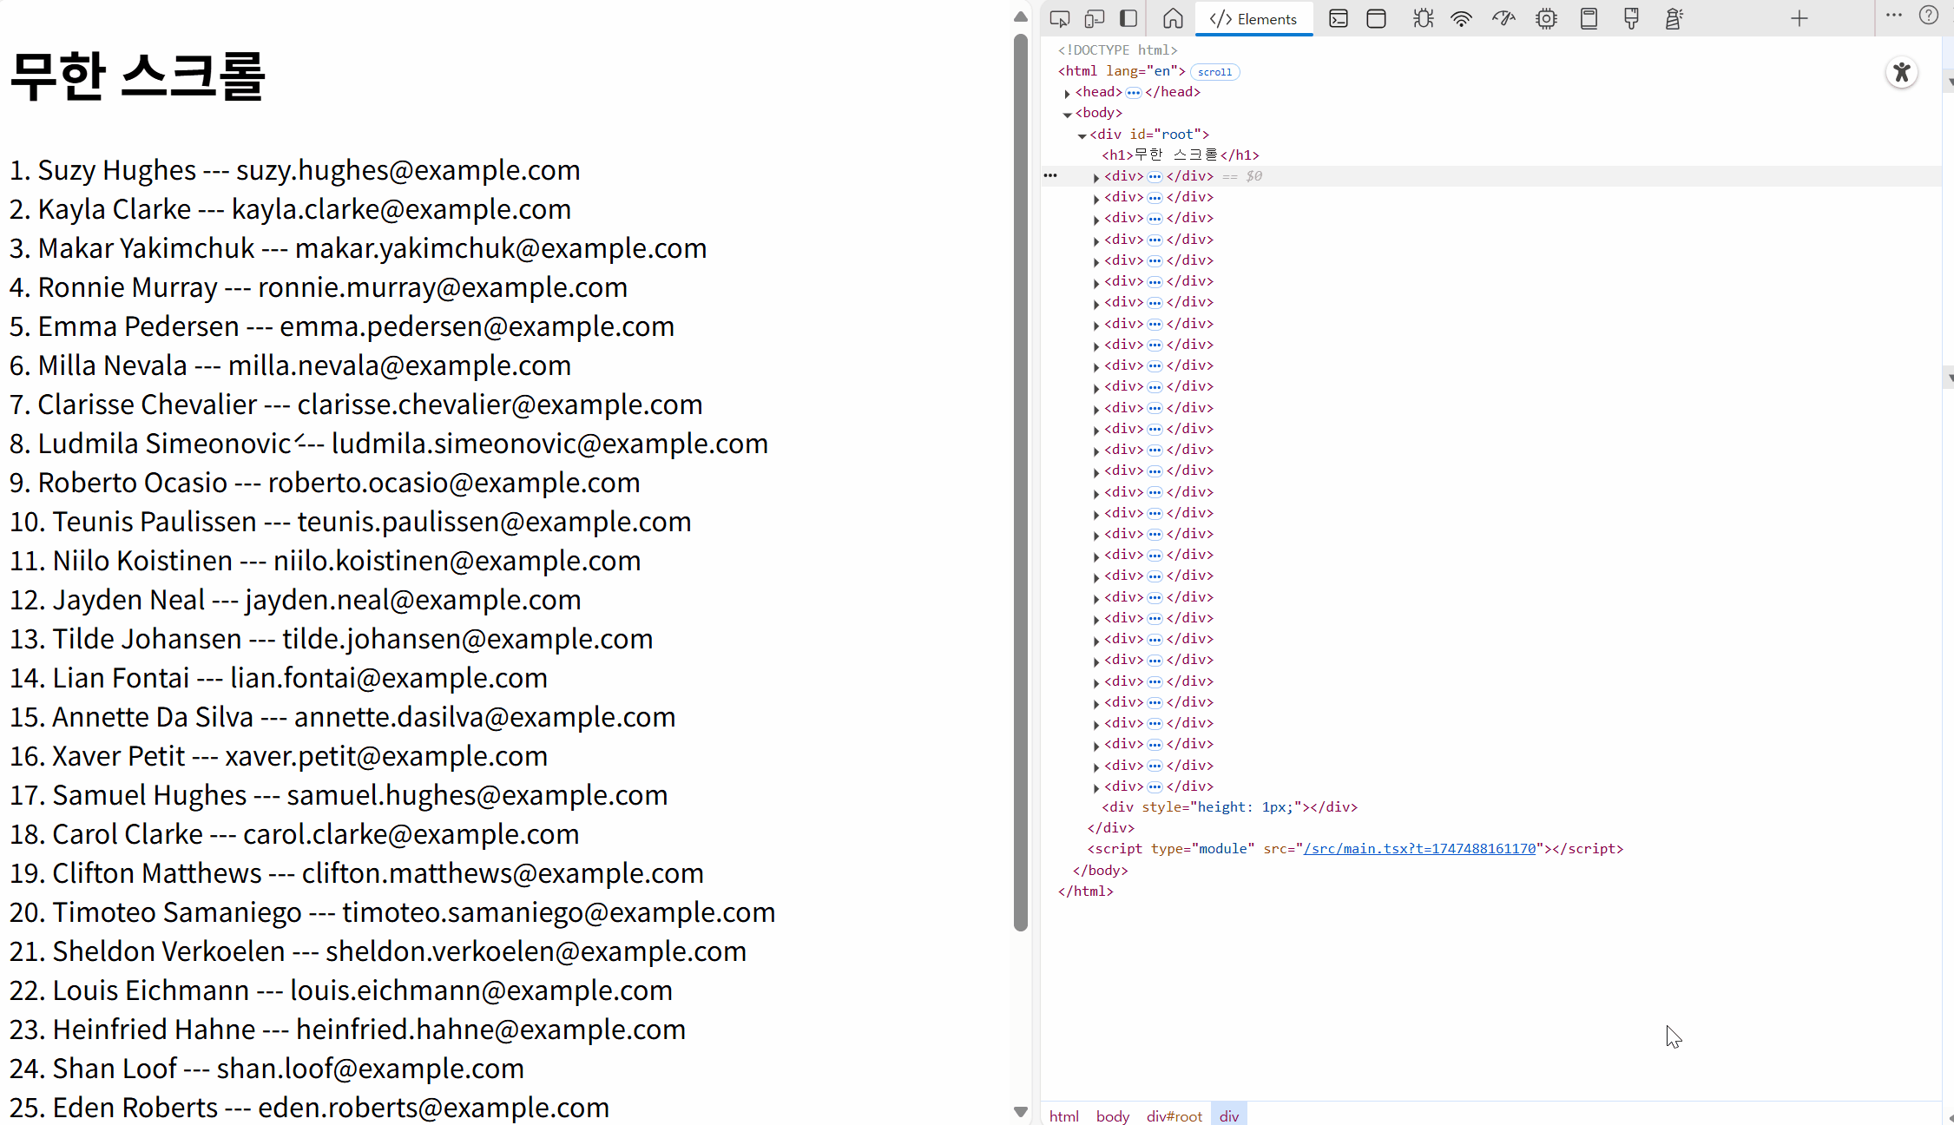Open the DevTools Welcome home tab
This screenshot has height=1125, width=1954.
[1173, 18]
